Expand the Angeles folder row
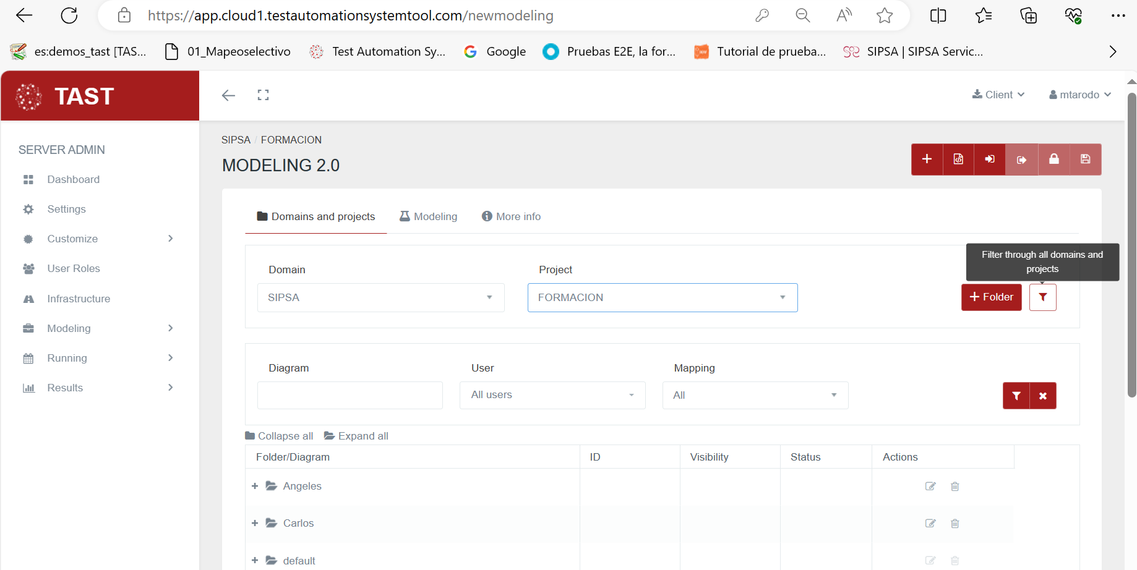The height and width of the screenshot is (570, 1137). [x=255, y=487]
